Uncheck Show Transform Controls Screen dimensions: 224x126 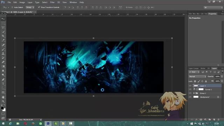[x=39, y=7]
